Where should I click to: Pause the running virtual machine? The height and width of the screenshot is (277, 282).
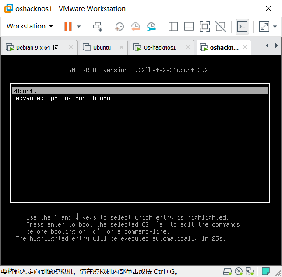pyautogui.click(x=68, y=26)
